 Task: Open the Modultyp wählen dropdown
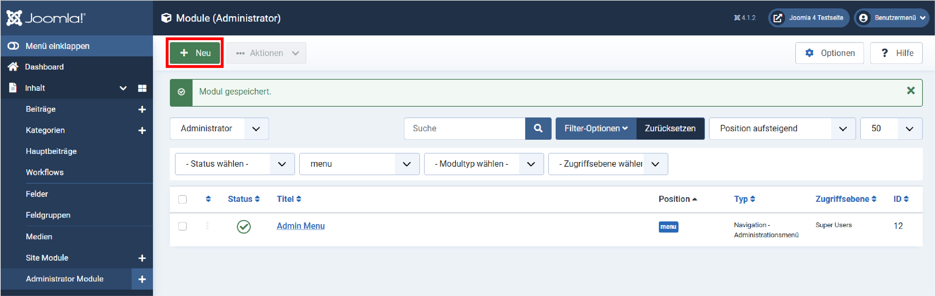[483, 164]
